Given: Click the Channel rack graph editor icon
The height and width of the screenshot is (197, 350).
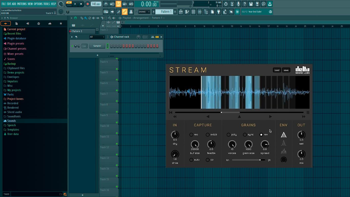Looking at the screenshot, I should pos(153,37).
